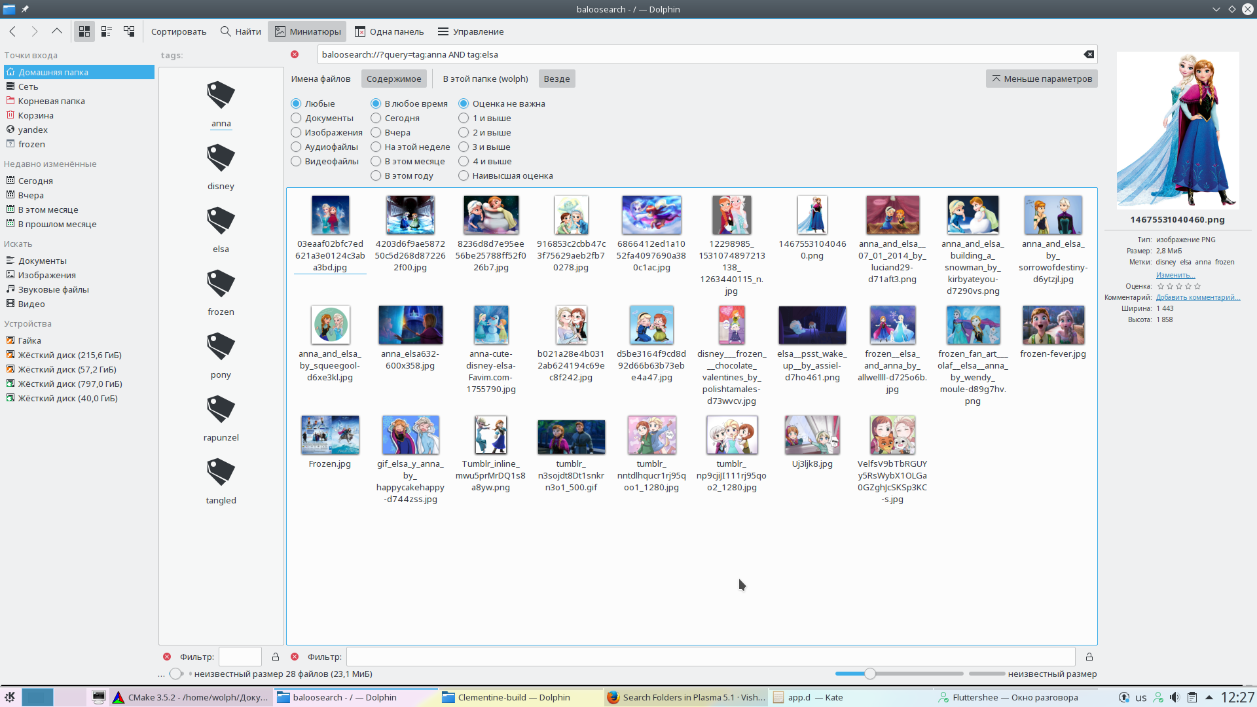Switch to compact view mode
Viewport: 1257px width, 707px height.
click(107, 31)
